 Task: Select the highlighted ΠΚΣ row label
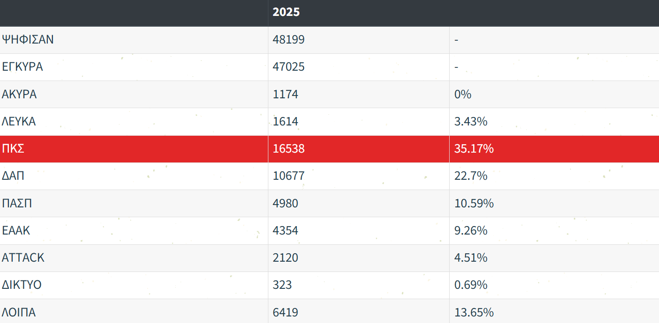13,149
